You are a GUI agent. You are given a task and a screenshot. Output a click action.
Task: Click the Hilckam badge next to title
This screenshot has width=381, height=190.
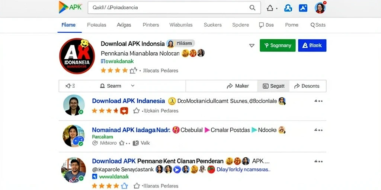point(180,44)
